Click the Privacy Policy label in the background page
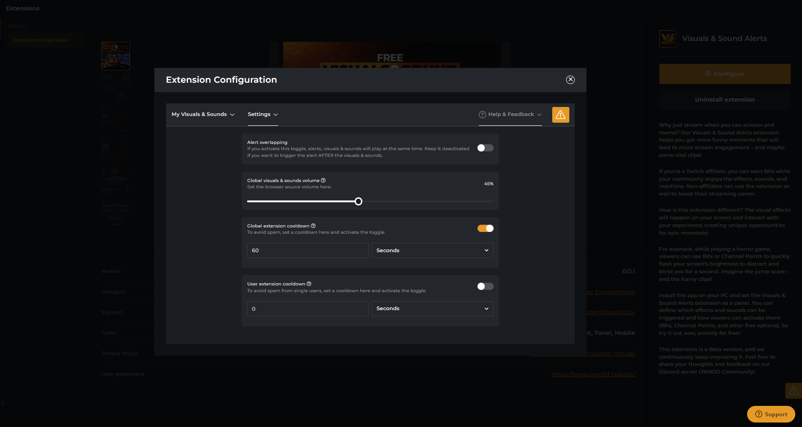The height and width of the screenshot is (427, 802). (x=119, y=353)
